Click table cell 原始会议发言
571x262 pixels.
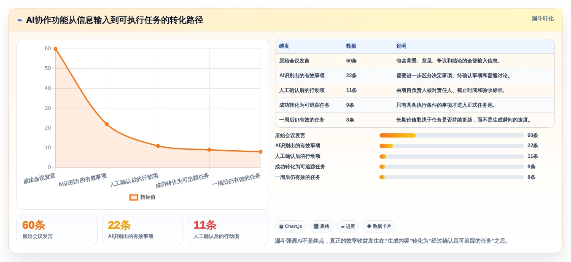tap(294, 61)
